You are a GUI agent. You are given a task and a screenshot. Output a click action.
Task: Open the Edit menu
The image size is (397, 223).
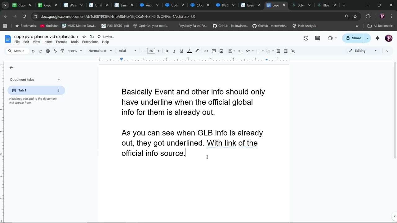point(26,42)
